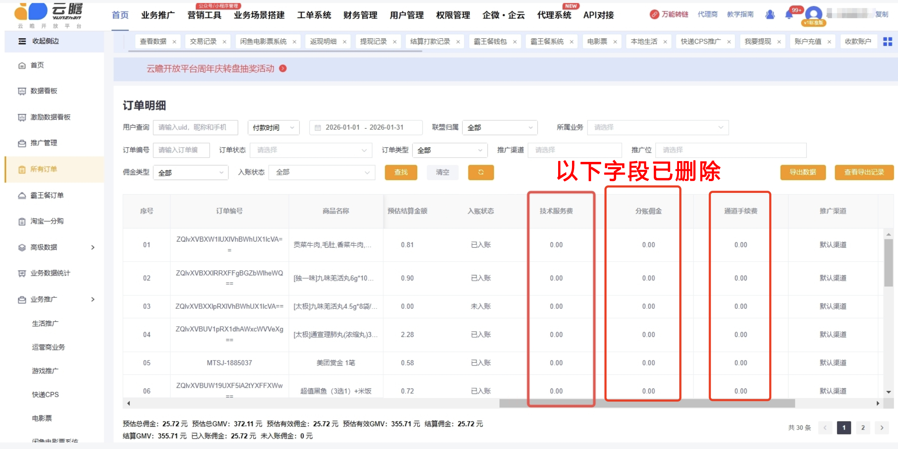Click the notification bell icon
Viewport: 898px width, 449px height.
pyautogui.click(x=789, y=15)
